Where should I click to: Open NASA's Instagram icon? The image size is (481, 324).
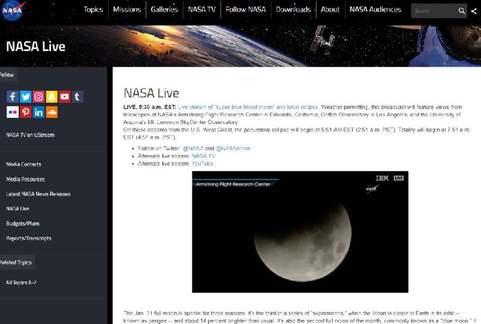pyautogui.click(x=38, y=97)
